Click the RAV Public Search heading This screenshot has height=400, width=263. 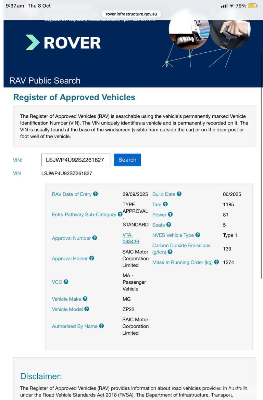[45, 81]
